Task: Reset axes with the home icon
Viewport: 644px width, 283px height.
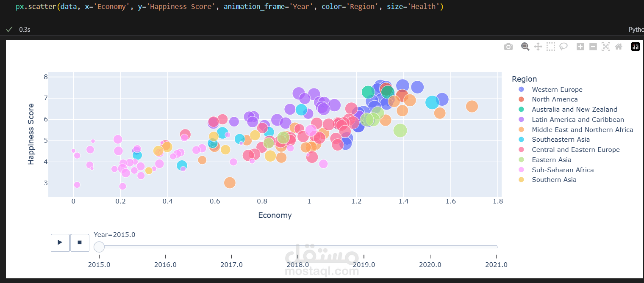Action: [618, 47]
